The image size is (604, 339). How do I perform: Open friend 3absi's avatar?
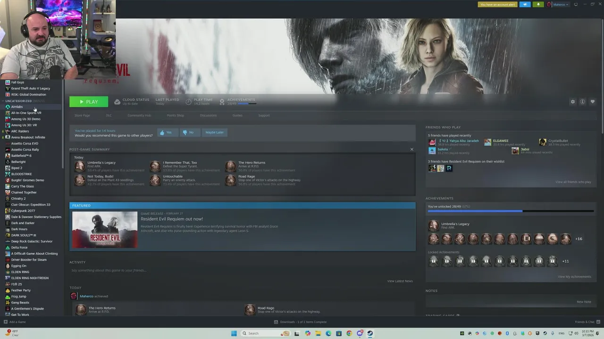coord(515,151)
